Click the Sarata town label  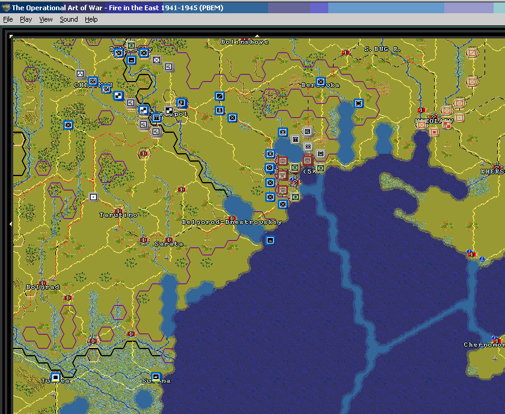tap(169, 244)
